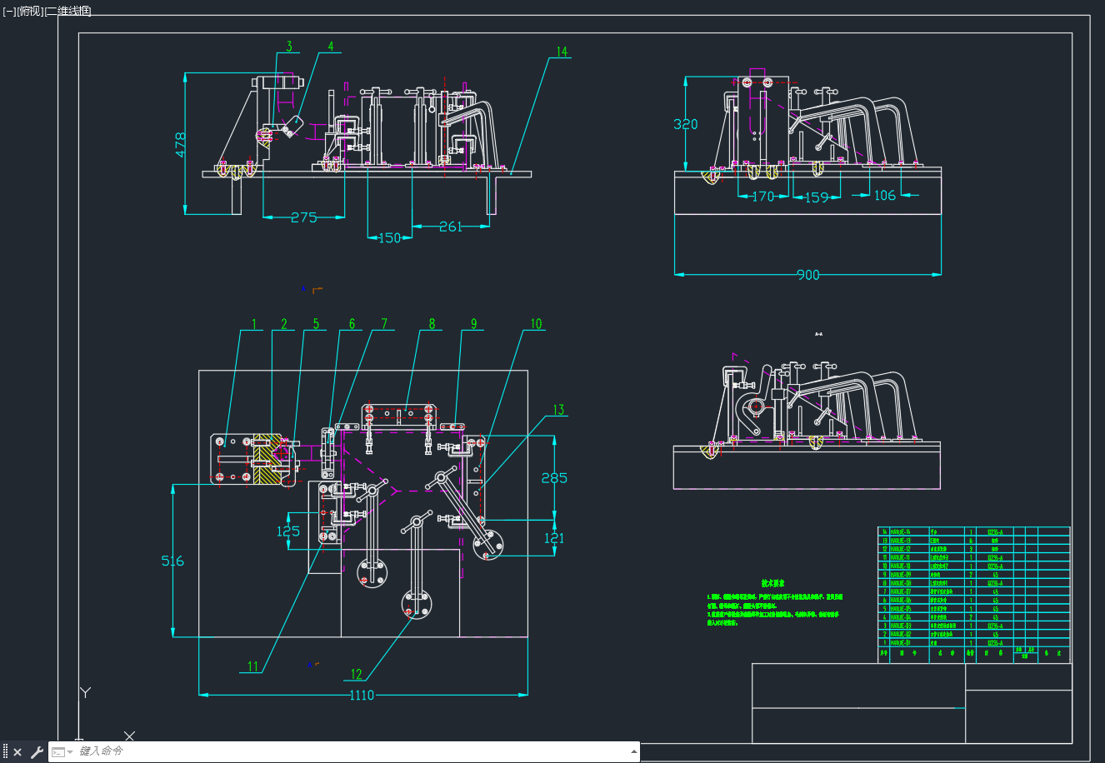Grab the command line grip handle
The height and width of the screenshot is (763, 1105).
[x=6, y=752]
